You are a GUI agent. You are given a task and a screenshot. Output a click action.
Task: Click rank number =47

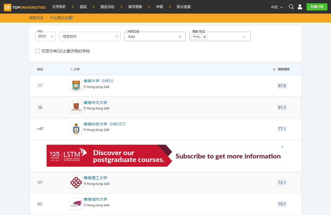(x=40, y=129)
